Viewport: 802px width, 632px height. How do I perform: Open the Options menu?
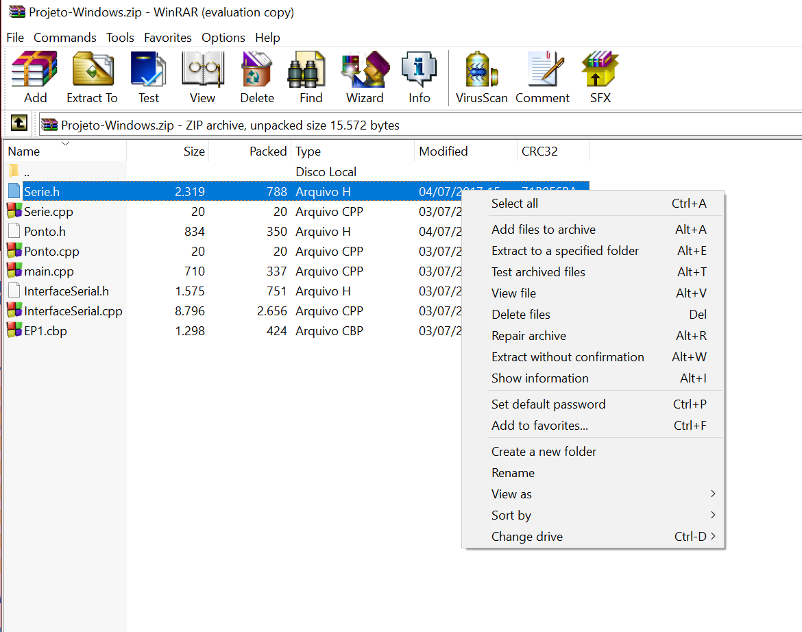[223, 37]
